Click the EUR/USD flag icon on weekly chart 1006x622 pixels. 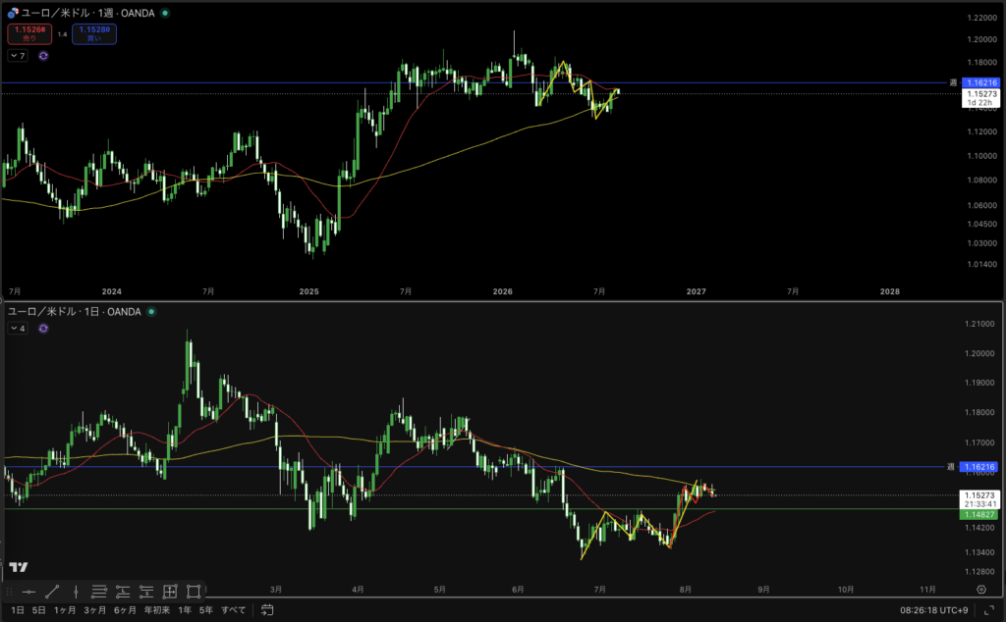13,13
